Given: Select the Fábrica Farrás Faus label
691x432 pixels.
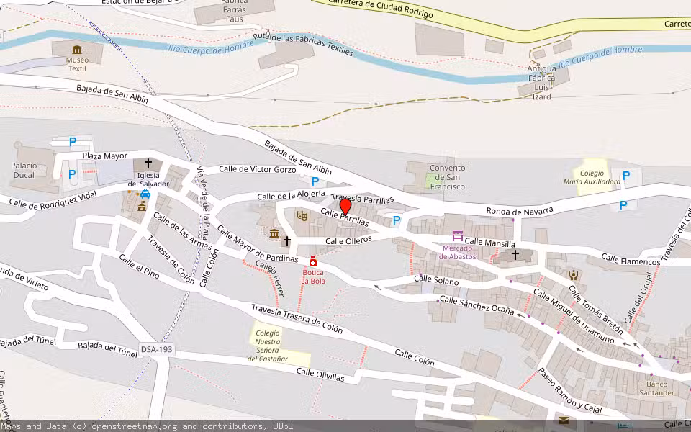Looking at the screenshot, I should [234, 11].
